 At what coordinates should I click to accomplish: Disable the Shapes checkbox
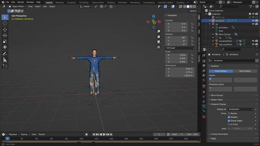click(229, 117)
